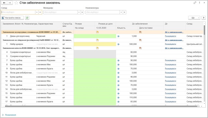Click the До забезпечення column header
The image size is (208, 118).
140,24
